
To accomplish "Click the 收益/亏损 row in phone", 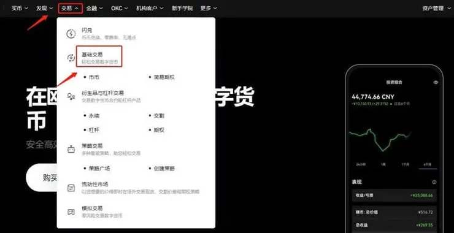I will point(394,196).
